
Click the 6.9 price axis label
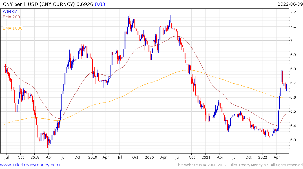[293, 55]
